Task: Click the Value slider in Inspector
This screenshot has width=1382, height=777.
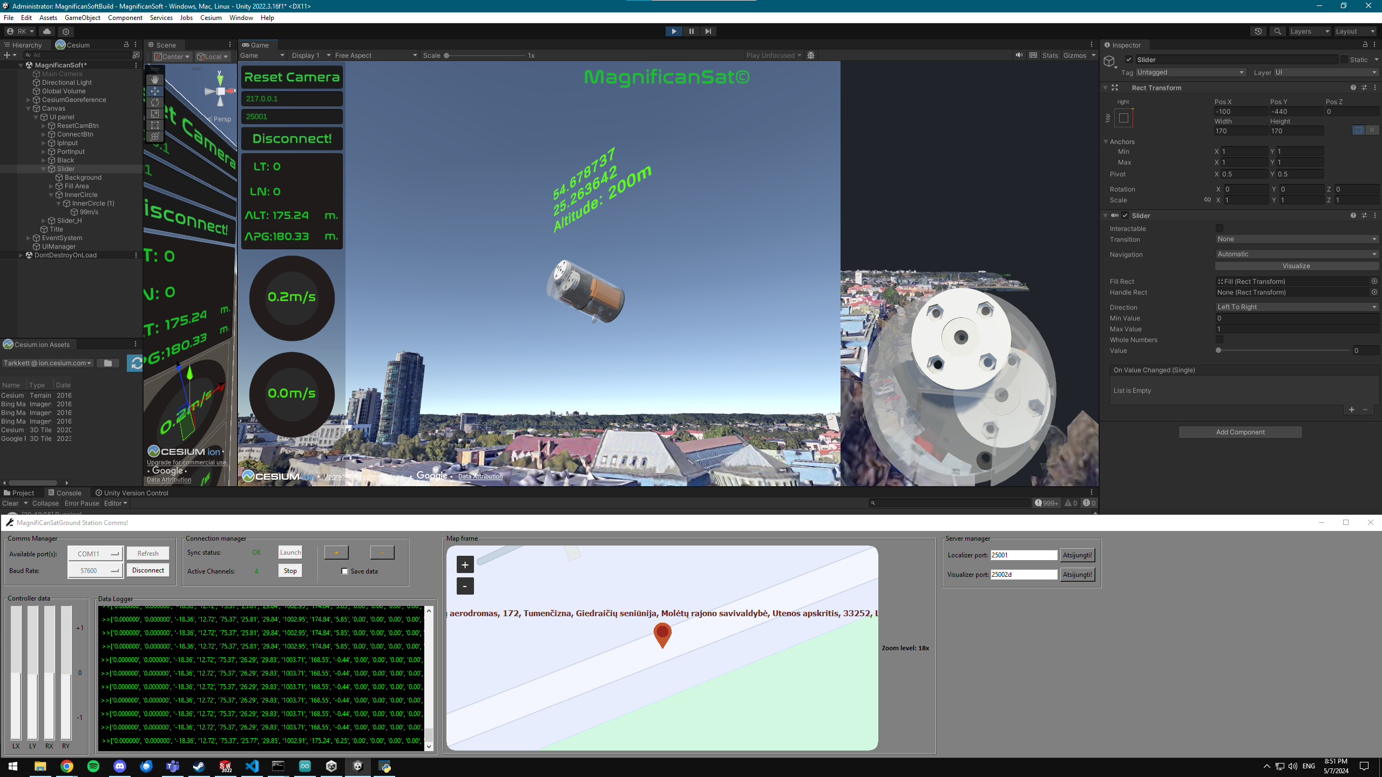Action: coord(1284,351)
